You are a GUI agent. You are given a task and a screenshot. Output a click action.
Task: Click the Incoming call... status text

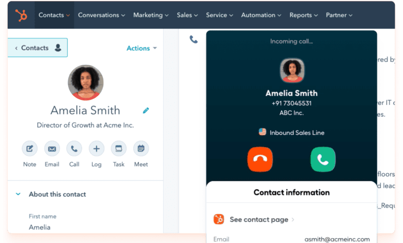tap(292, 41)
